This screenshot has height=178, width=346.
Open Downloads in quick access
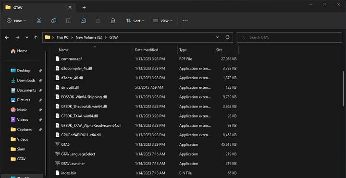click(x=23, y=81)
